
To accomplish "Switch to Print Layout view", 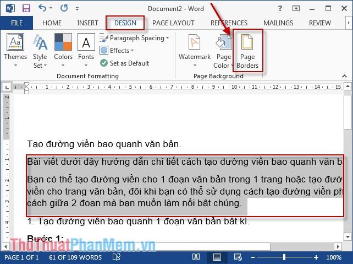I will click(218, 257).
